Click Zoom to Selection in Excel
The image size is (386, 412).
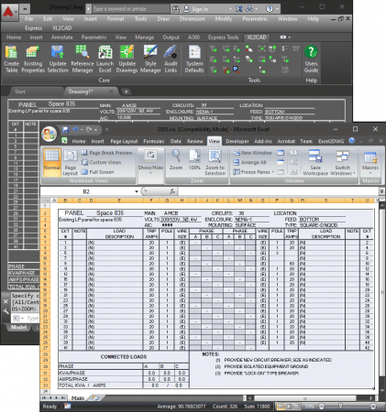[x=215, y=162]
